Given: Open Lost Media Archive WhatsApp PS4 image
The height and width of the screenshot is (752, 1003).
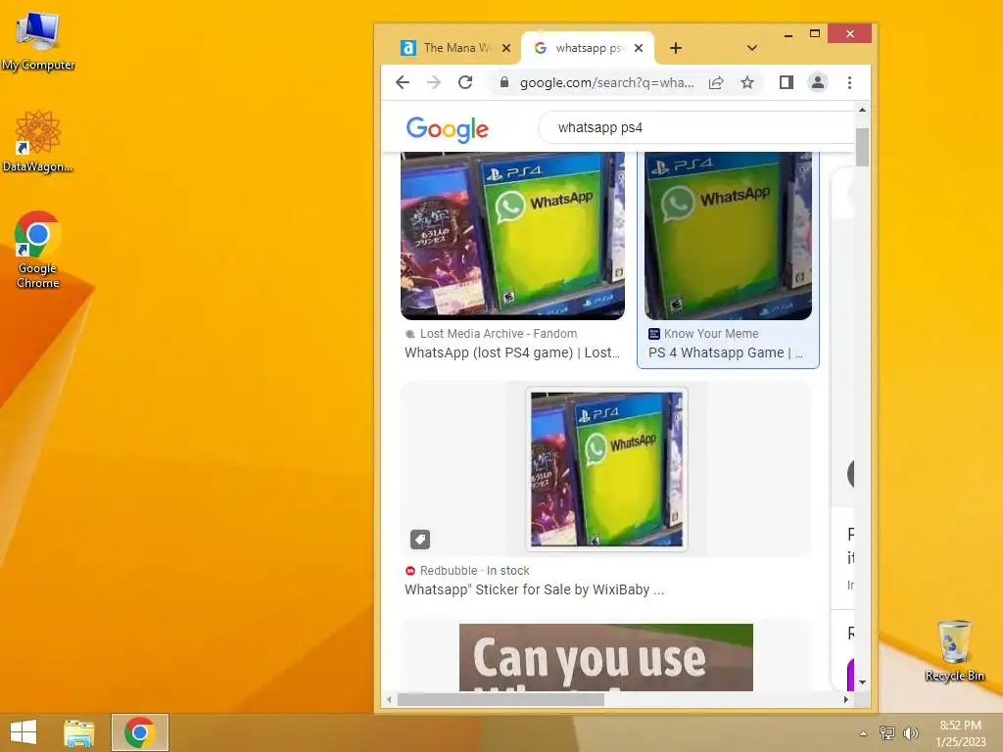Looking at the screenshot, I should coord(512,235).
